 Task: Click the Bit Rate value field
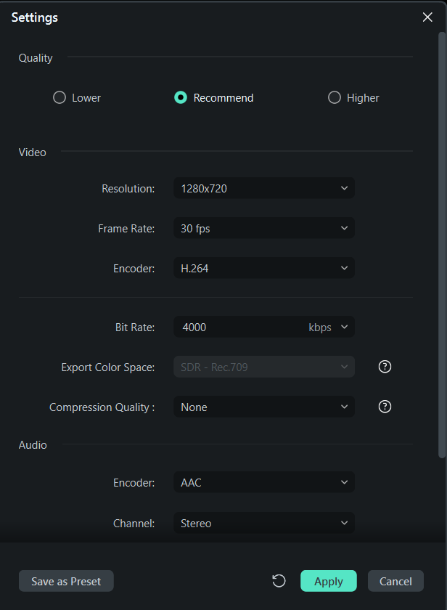[x=236, y=328]
